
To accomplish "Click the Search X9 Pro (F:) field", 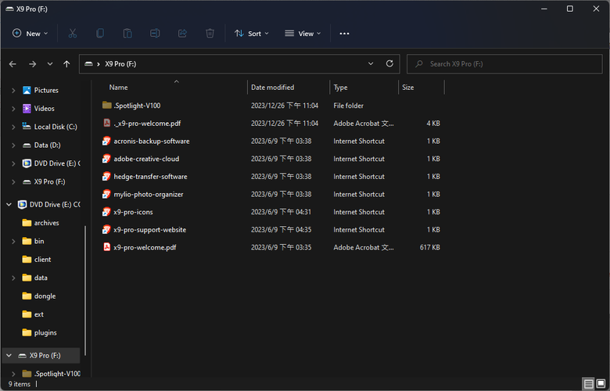I will point(504,64).
